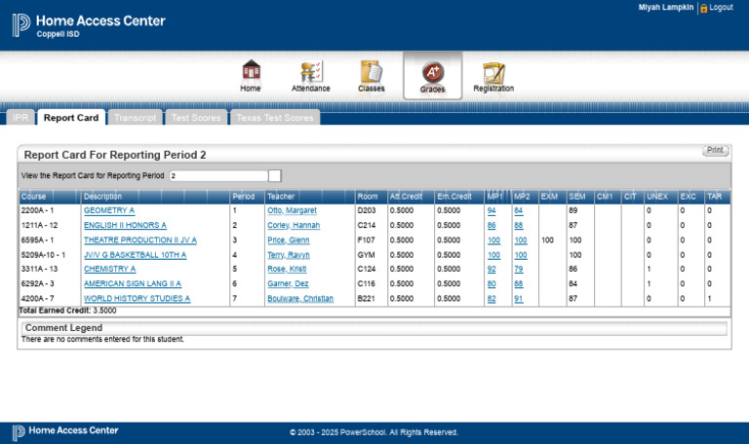Open the Home icon in navigation
Screen dimensions: 749x444
pos(251,70)
